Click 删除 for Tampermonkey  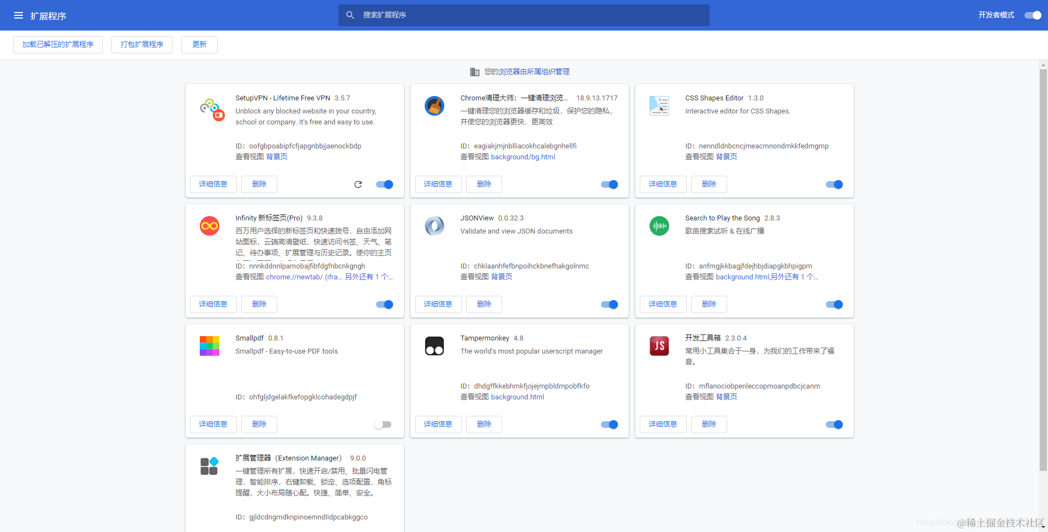[x=484, y=425]
